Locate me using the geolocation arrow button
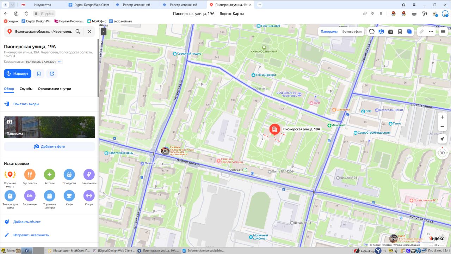This screenshot has width=451, height=254. [x=442, y=139]
